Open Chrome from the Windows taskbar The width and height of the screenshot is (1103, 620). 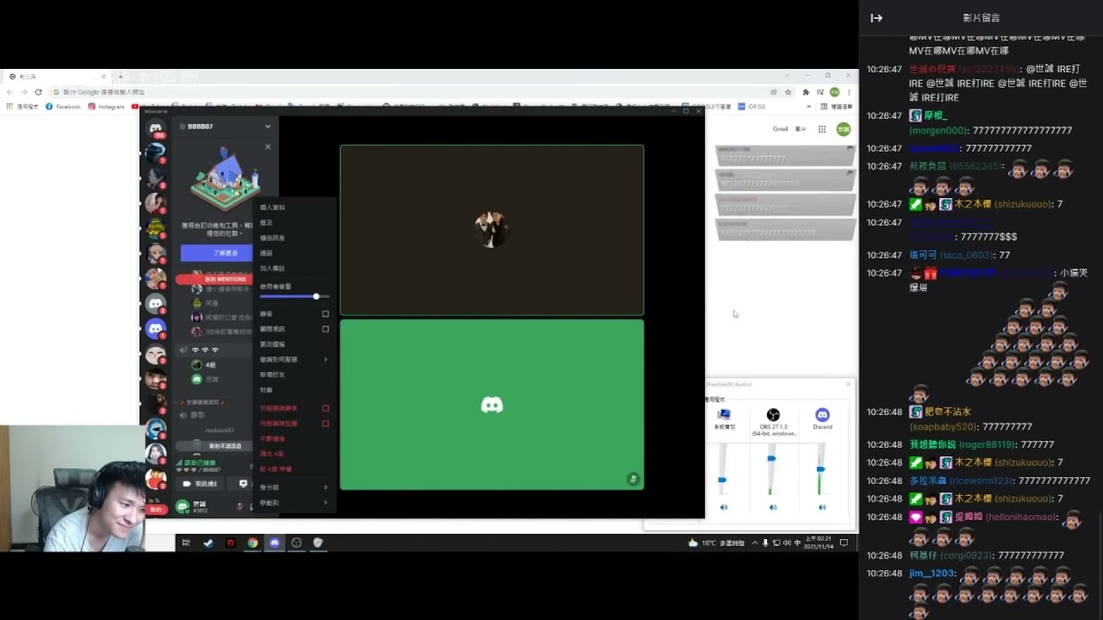(252, 542)
